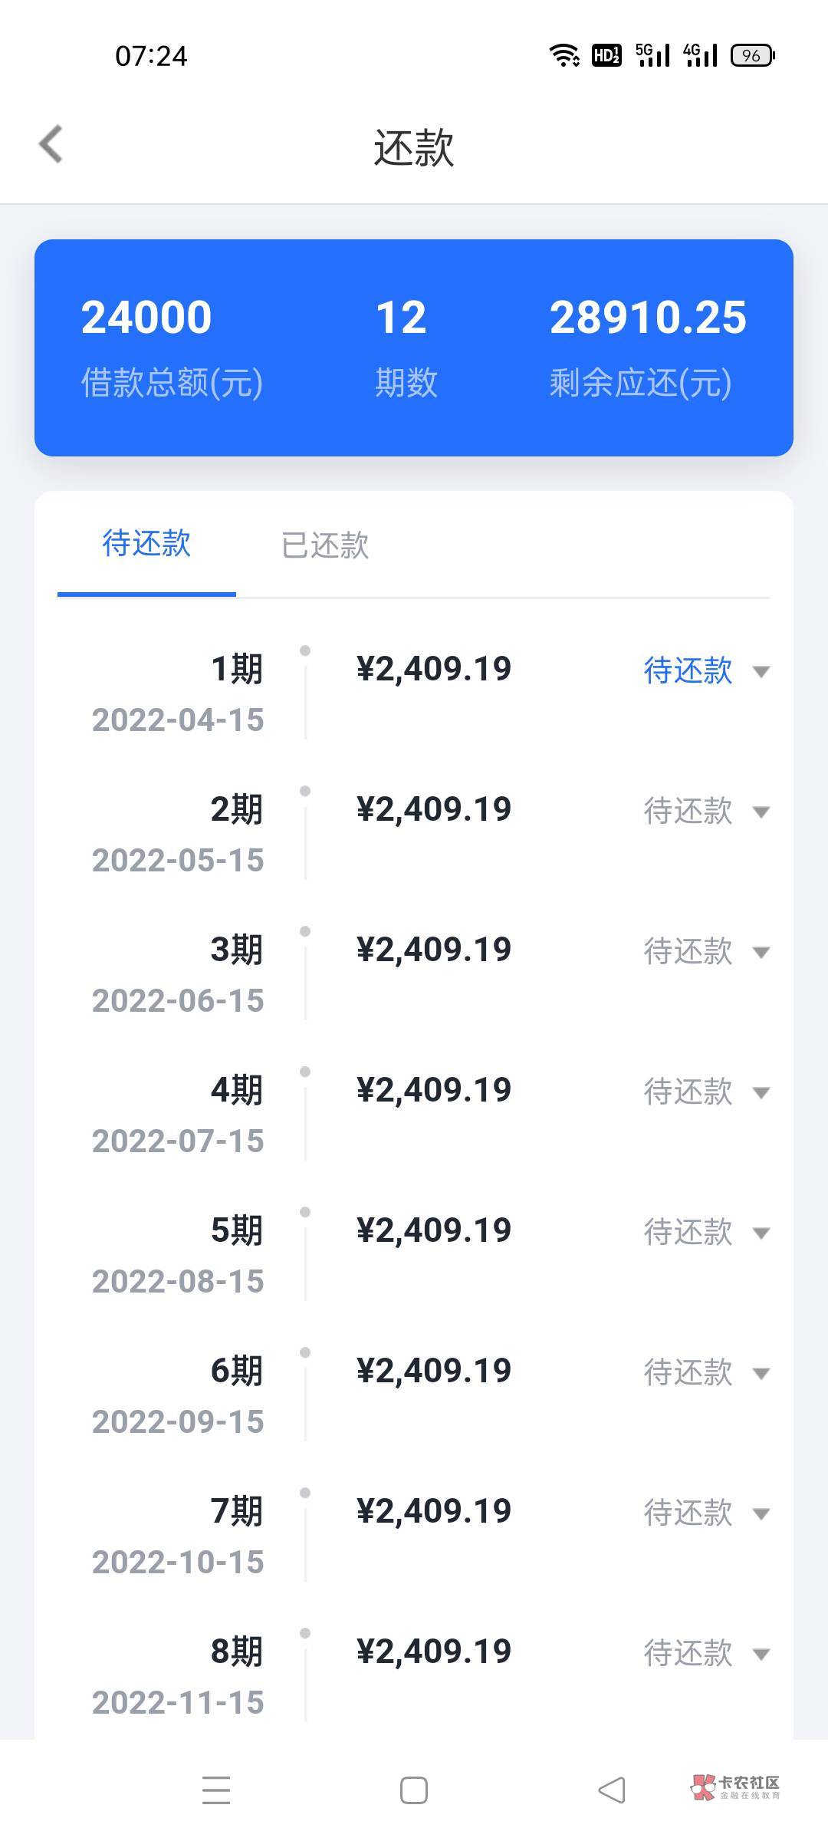Tap the blue 待还款 link for 1期
828x1841 pixels.
pos(688,670)
